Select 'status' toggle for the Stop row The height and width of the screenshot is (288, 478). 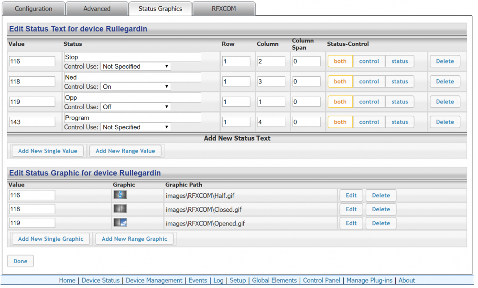click(400, 62)
